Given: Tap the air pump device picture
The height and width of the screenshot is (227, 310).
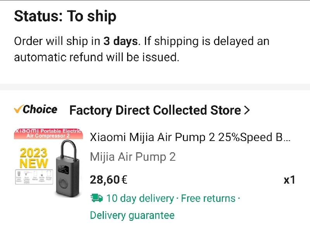Looking at the screenshot, I should pos(67,169).
